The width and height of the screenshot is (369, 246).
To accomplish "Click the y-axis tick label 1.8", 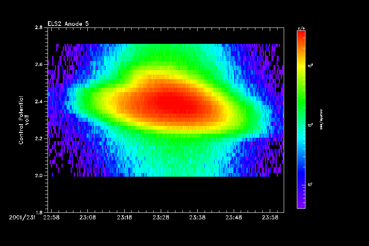I will (x=39, y=212).
